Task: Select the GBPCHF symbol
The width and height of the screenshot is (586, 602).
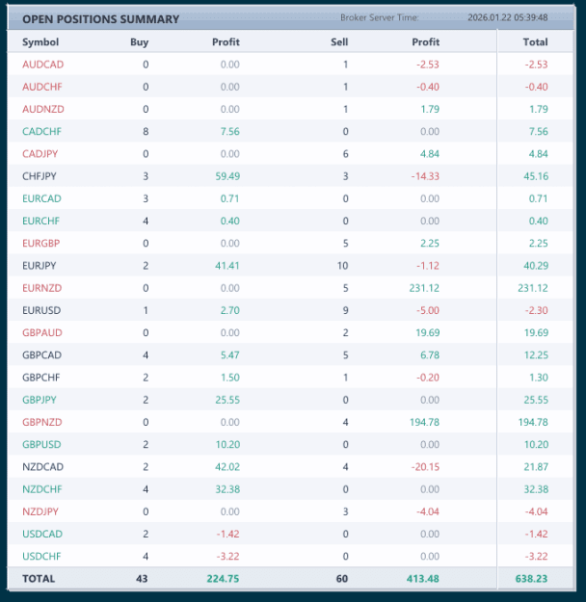Action: point(40,378)
